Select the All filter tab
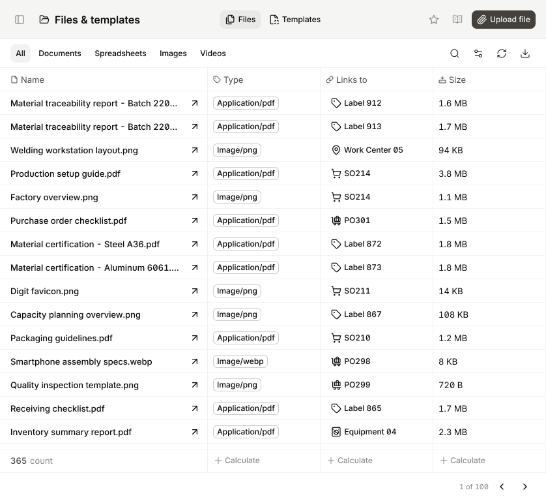 (x=20, y=53)
